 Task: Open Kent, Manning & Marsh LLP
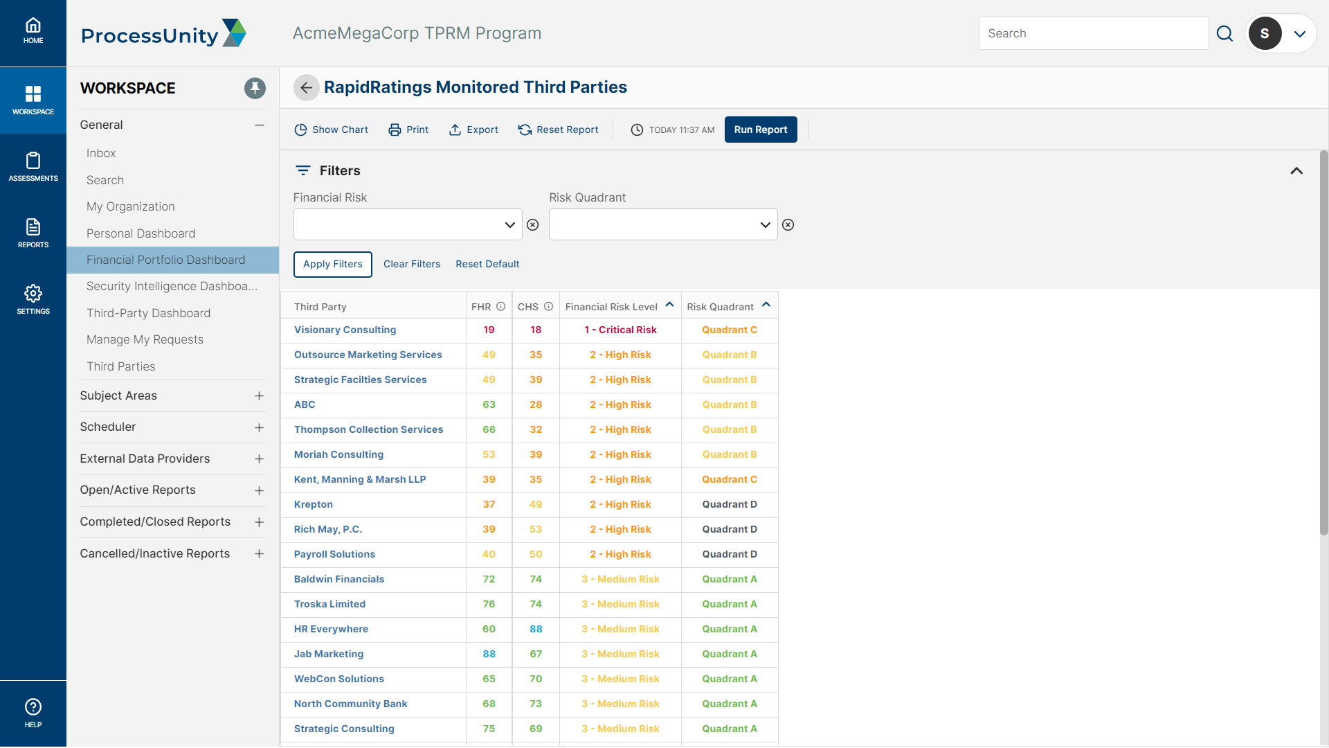[x=360, y=479]
